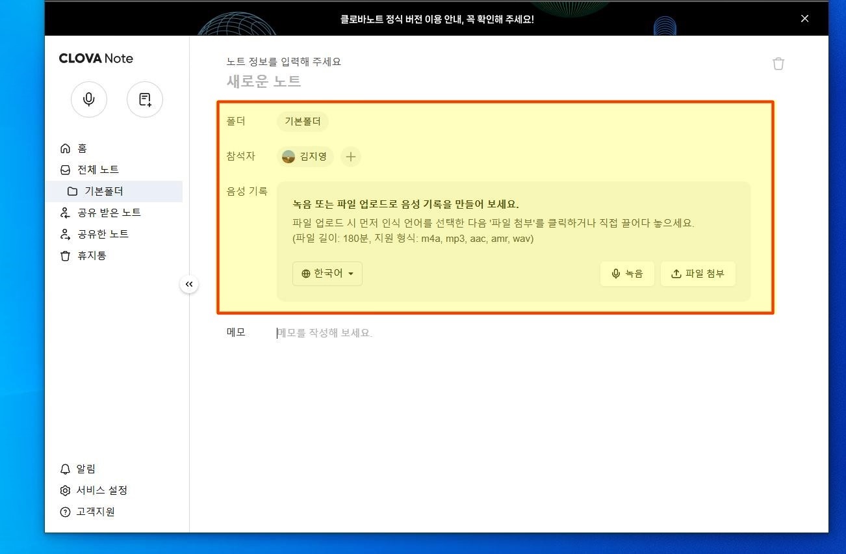The height and width of the screenshot is (554, 846).
Task: Click the 노트 정보를 입력해 주세요 text
Action: [x=283, y=62]
